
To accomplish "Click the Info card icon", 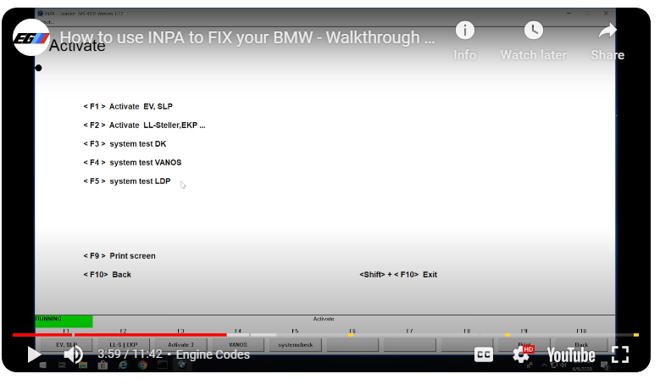I will [464, 31].
